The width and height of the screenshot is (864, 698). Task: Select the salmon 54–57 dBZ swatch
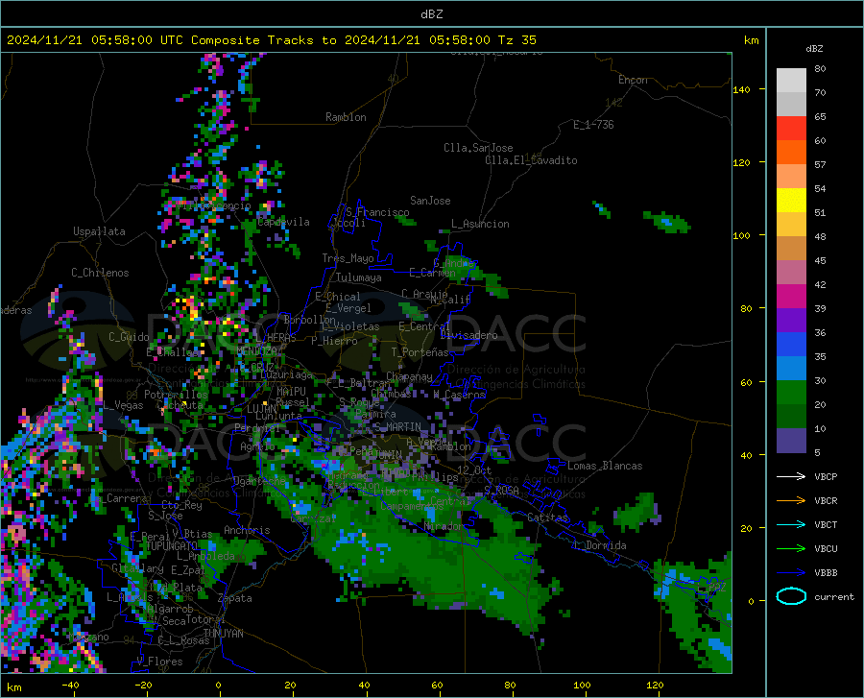click(791, 177)
